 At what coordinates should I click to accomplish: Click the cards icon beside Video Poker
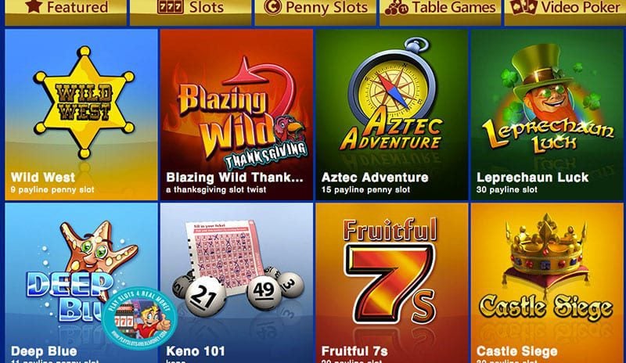pyautogui.click(x=523, y=7)
